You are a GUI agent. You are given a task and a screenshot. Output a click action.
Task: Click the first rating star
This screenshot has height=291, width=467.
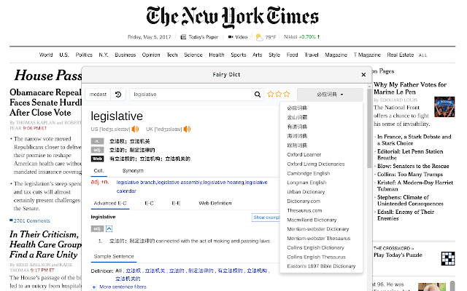click(x=271, y=94)
